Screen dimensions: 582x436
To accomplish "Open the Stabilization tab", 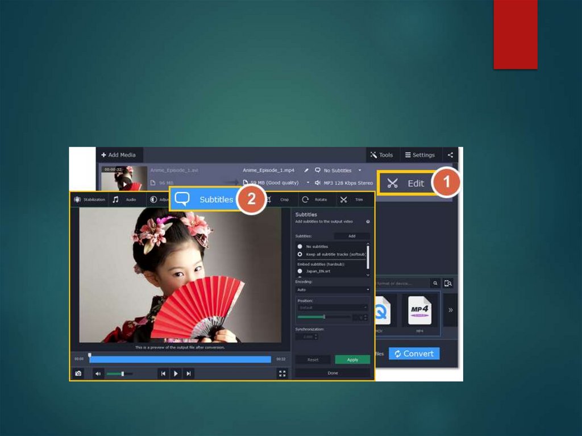I will [89, 200].
